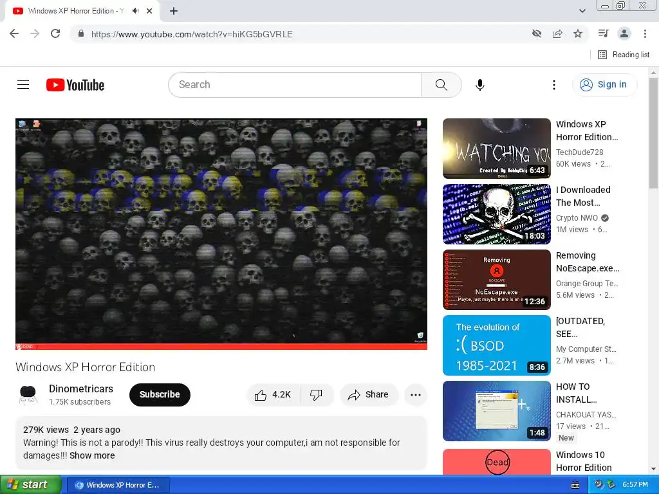The height and width of the screenshot is (494, 659).
Task: Seek on the red video progress bar
Action: pyautogui.click(x=221, y=347)
